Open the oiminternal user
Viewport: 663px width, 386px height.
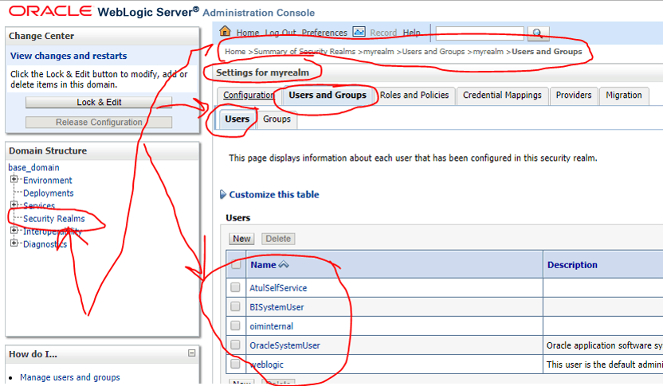pos(271,326)
